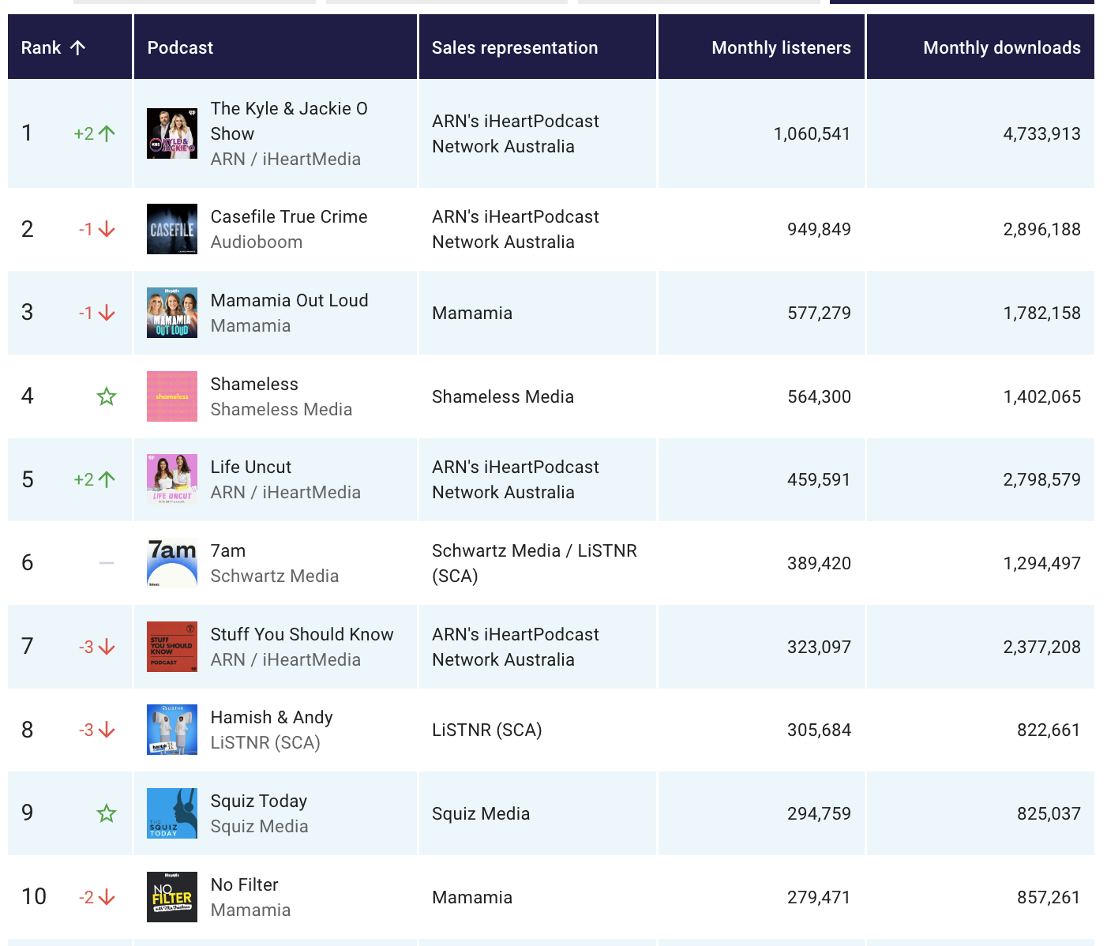Open the Life Uncut title
This screenshot has height=946, width=1107.
point(251,467)
